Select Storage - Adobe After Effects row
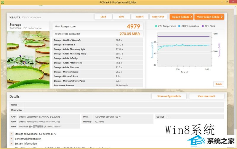The width and height of the screenshot is (237, 149). pos(98,63)
